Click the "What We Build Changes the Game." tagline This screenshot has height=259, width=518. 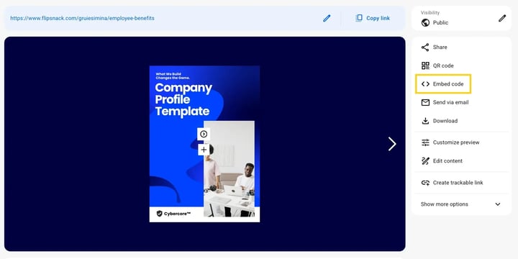coord(173,76)
